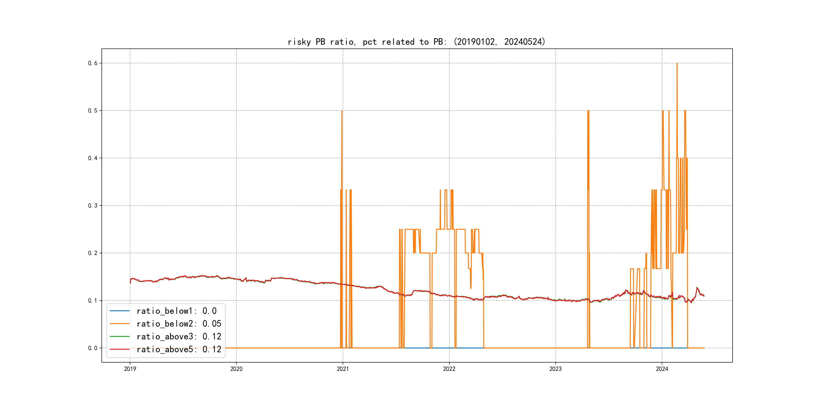Click the 2019 x-axis tick label
This screenshot has width=814, height=407.
tap(130, 369)
